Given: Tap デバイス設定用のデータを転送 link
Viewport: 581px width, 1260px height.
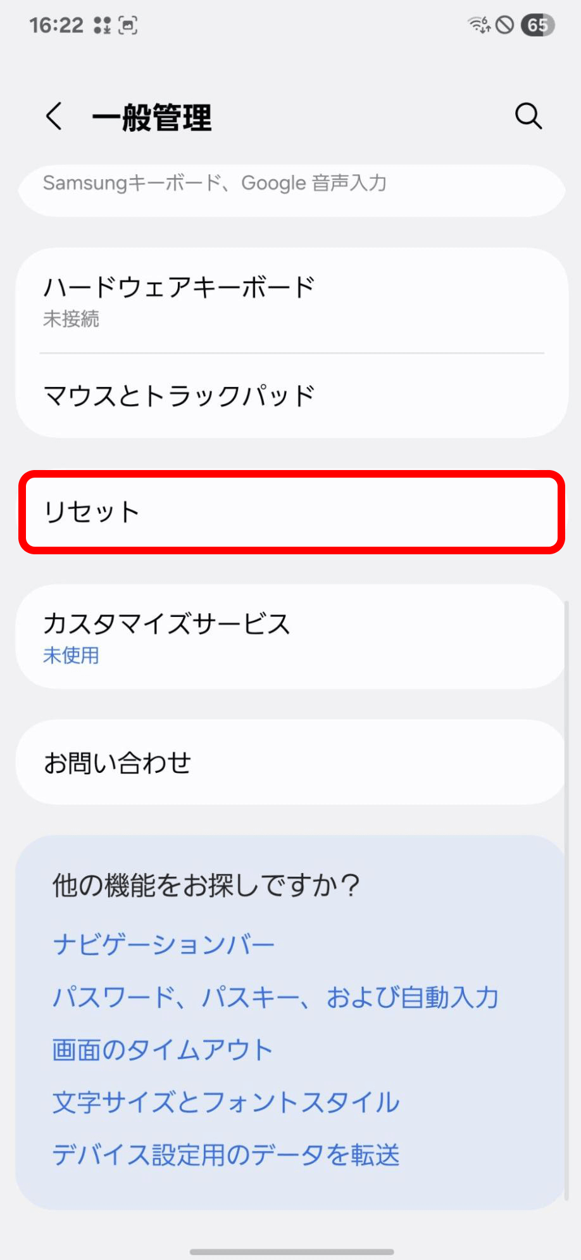Looking at the screenshot, I should (x=225, y=1155).
